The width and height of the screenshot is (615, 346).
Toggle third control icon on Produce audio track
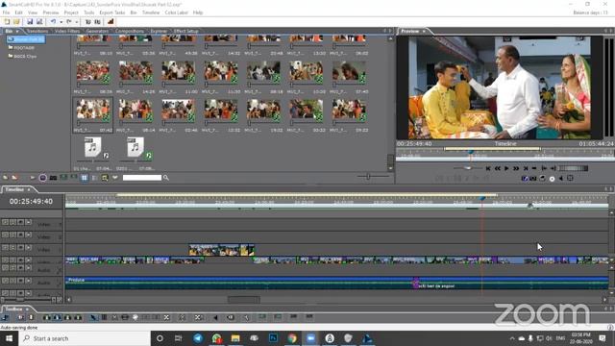(x=20, y=281)
